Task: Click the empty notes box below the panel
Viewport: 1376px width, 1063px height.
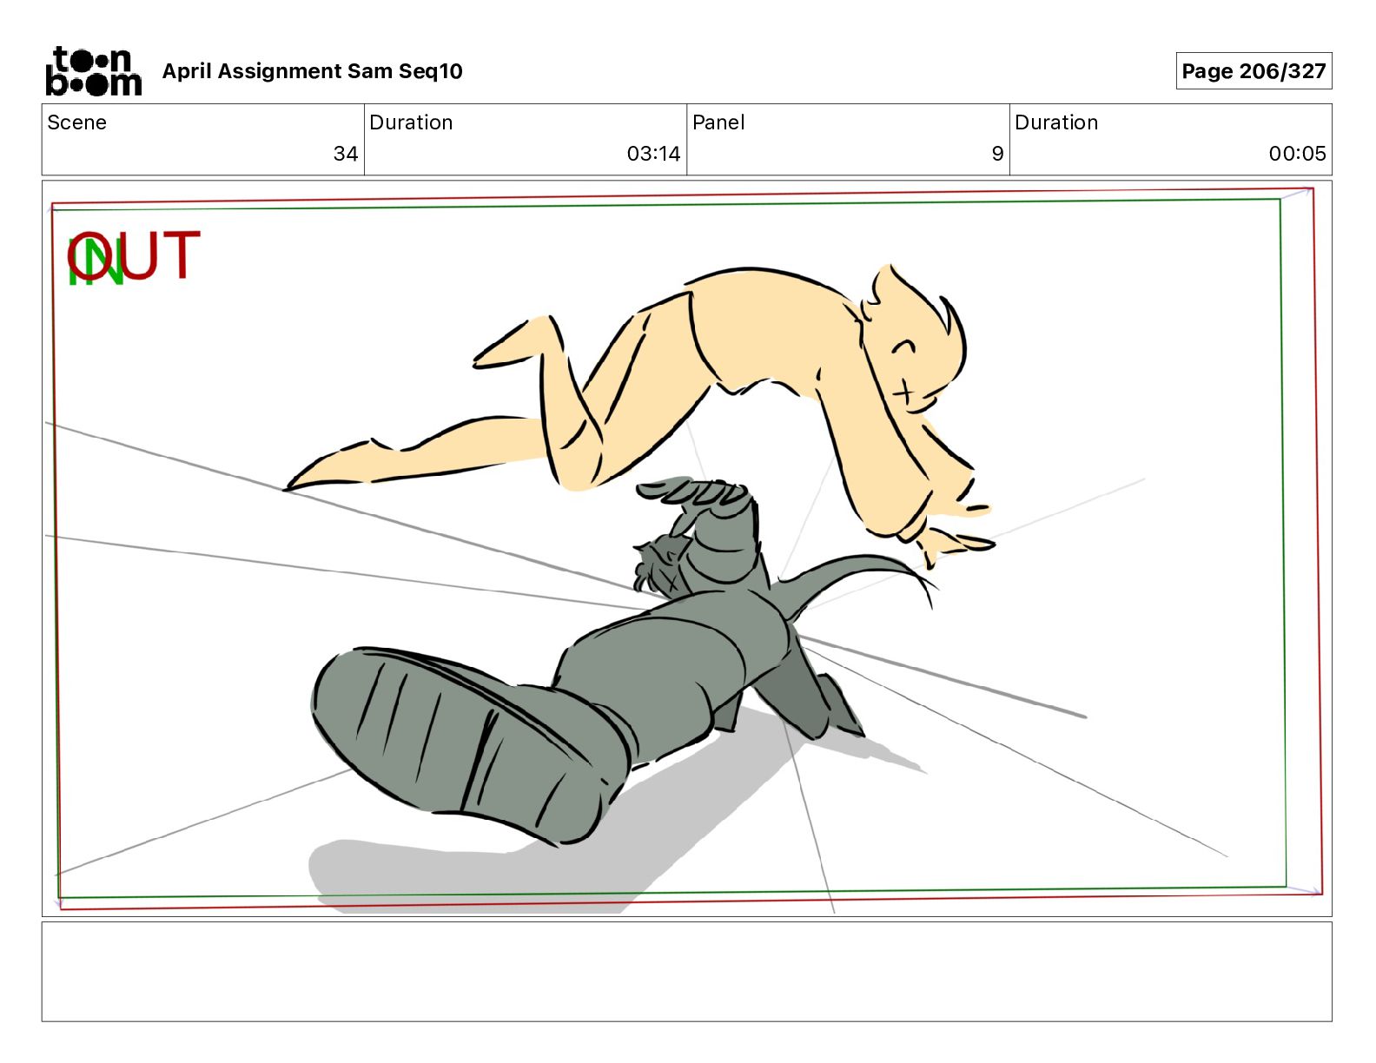Action: click(x=686, y=971)
